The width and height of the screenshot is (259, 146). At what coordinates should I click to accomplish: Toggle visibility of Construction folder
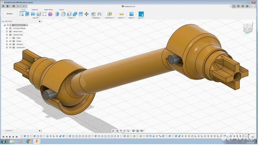[10, 47]
